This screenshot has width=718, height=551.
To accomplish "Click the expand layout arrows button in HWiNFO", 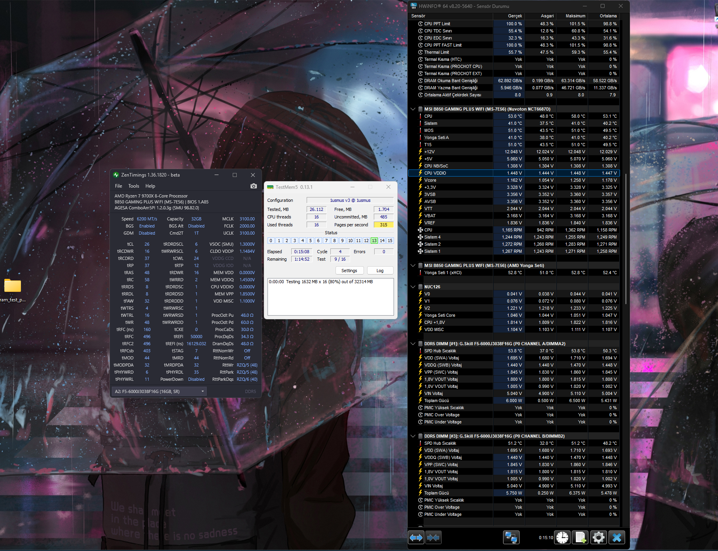I will point(416,538).
